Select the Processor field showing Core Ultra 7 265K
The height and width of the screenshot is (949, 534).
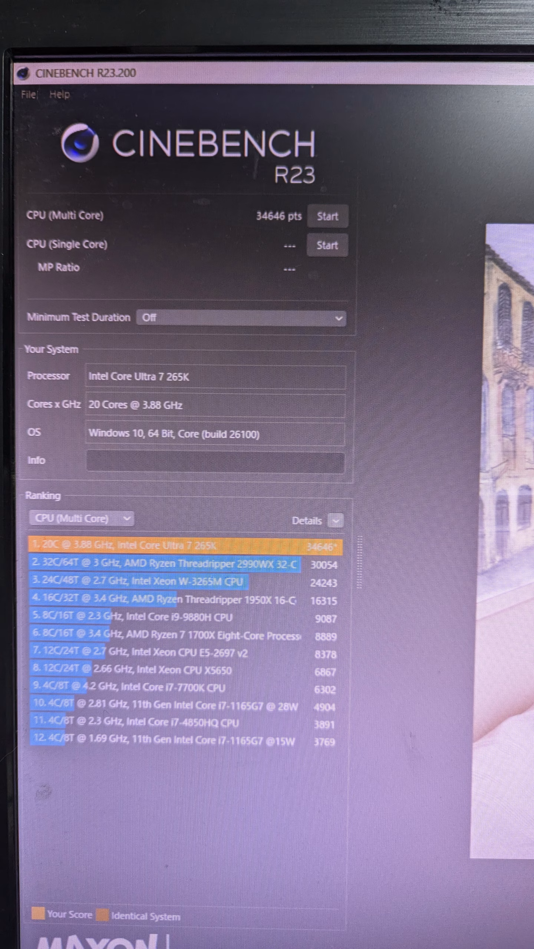click(215, 377)
